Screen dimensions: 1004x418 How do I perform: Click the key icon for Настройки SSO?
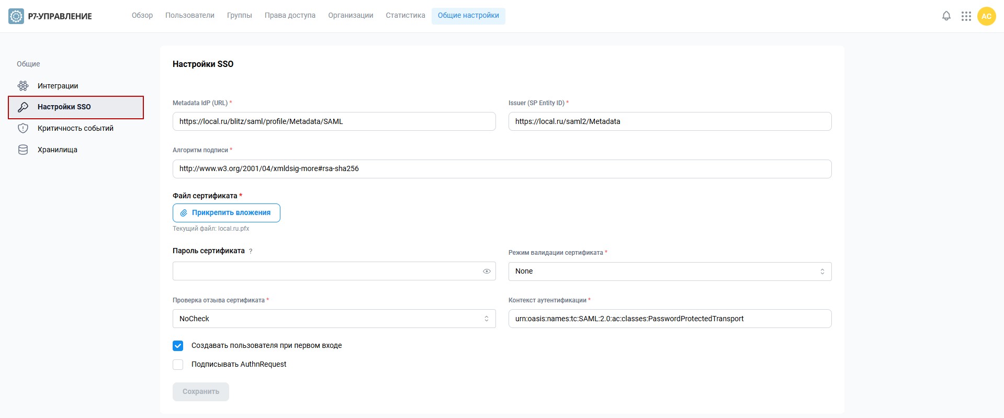pyautogui.click(x=23, y=107)
